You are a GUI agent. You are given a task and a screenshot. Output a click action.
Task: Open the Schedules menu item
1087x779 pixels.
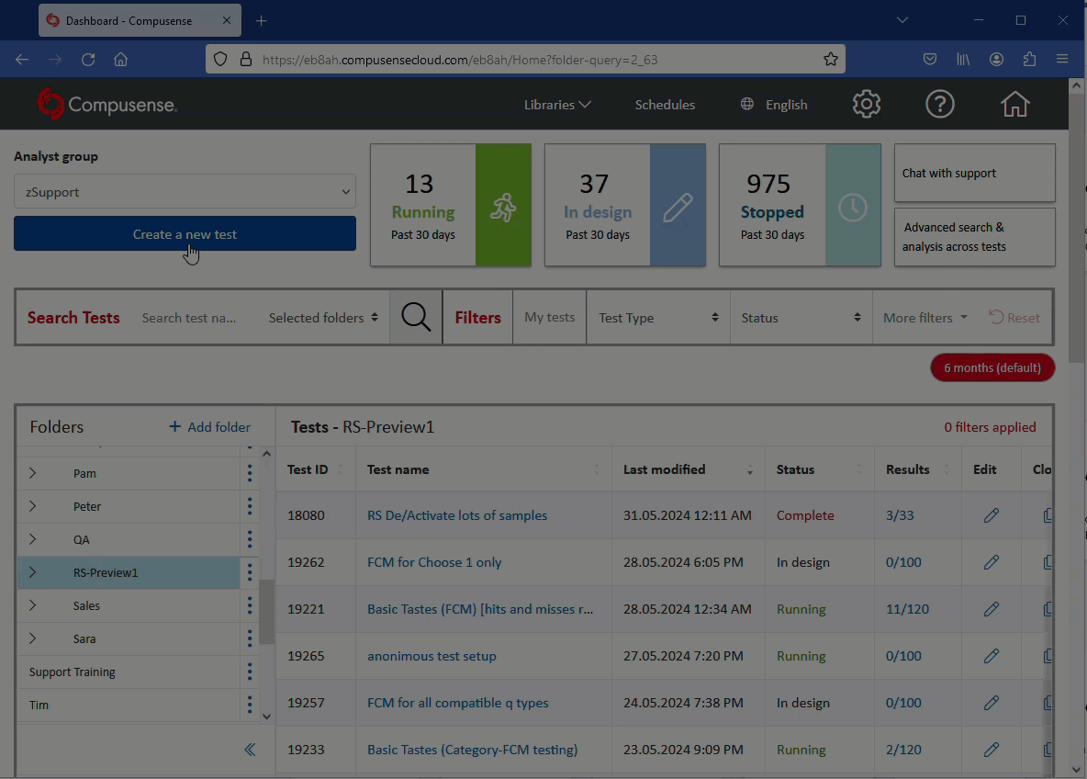[665, 105]
